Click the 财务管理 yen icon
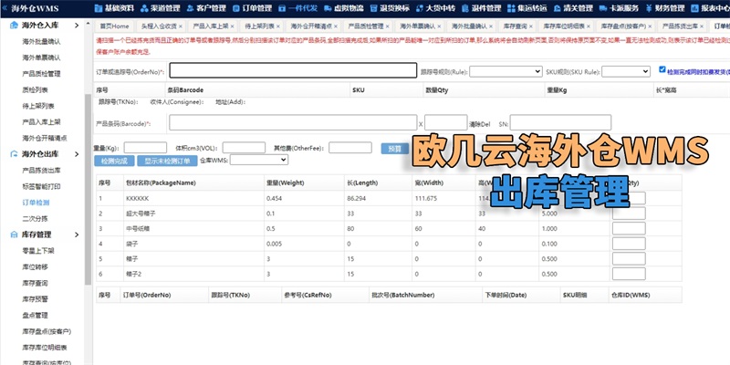This screenshot has height=365, width=730. [649, 8]
